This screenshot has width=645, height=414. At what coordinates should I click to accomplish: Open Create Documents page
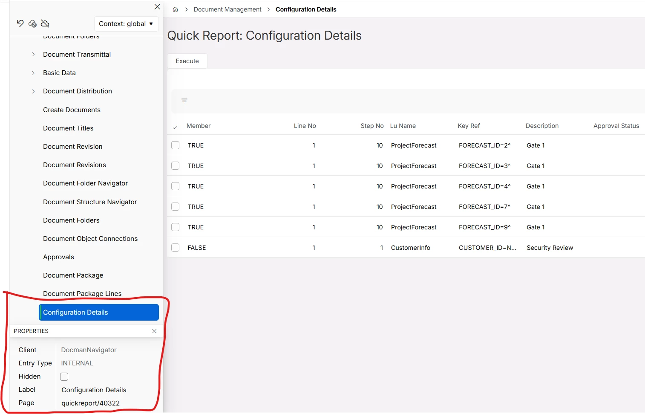pos(72,110)
